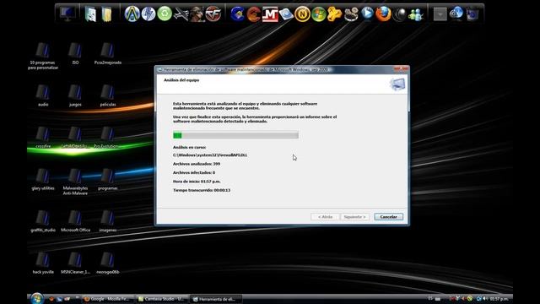Open the Pcsx2mejorado desktop folder

(x=108, y=53)
